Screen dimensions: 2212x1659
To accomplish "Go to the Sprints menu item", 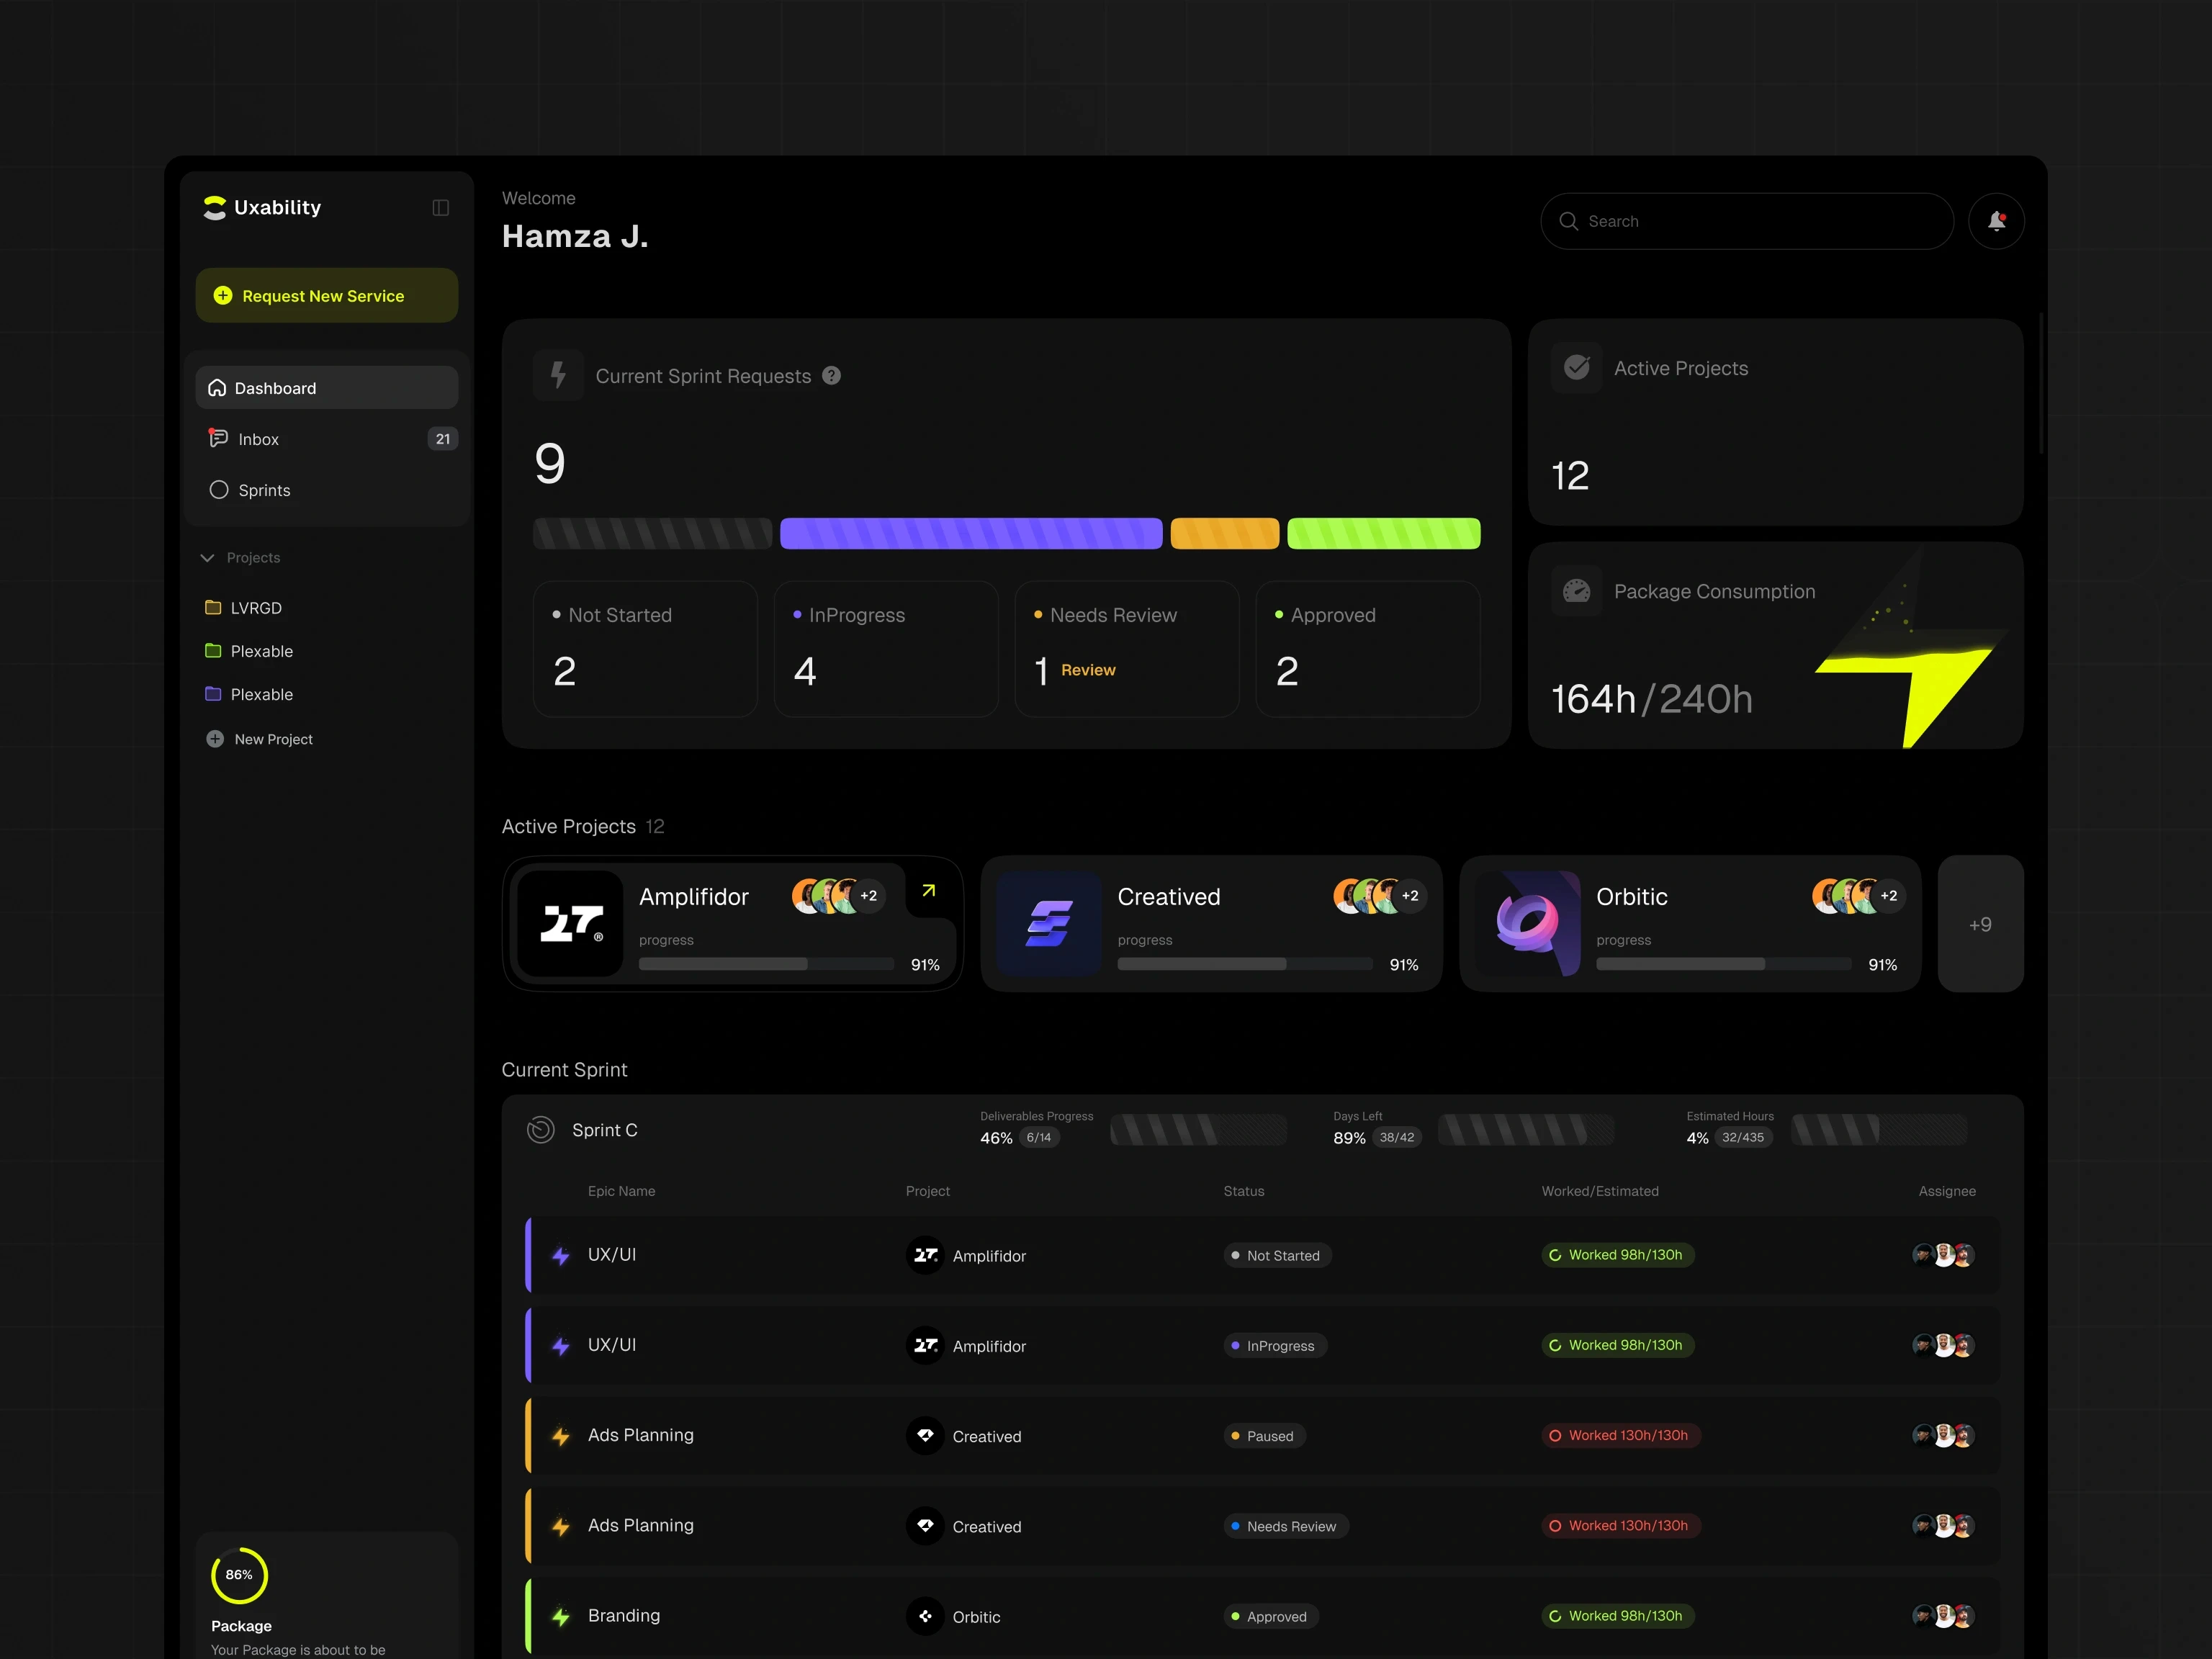I will [x=264, y=490].
